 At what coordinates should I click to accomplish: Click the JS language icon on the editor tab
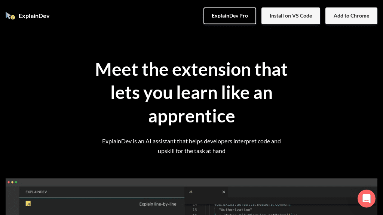pyautogui.click(x=191, y=192)
